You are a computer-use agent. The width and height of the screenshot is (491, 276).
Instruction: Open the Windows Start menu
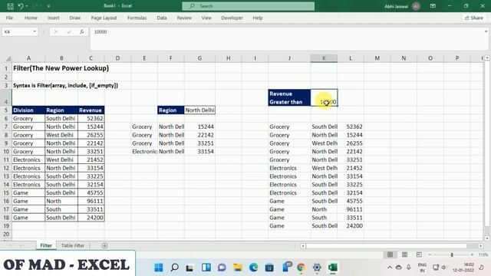point(159,268)
